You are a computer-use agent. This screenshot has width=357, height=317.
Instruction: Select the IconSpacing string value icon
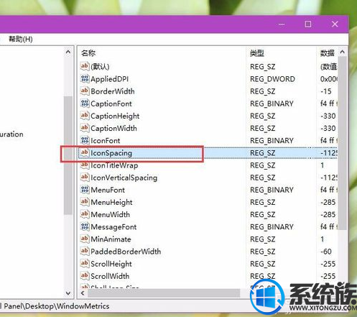(x=85, y=153)
